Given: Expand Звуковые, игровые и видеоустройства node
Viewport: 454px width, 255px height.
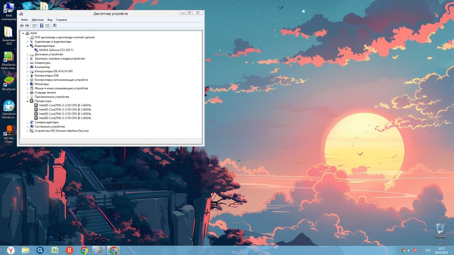Looking at the screenshot, I should click(x=28, y=59).
